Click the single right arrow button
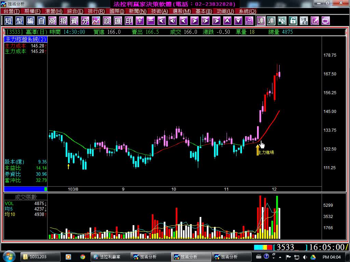350x262 pixels. (x=194, y=21)
